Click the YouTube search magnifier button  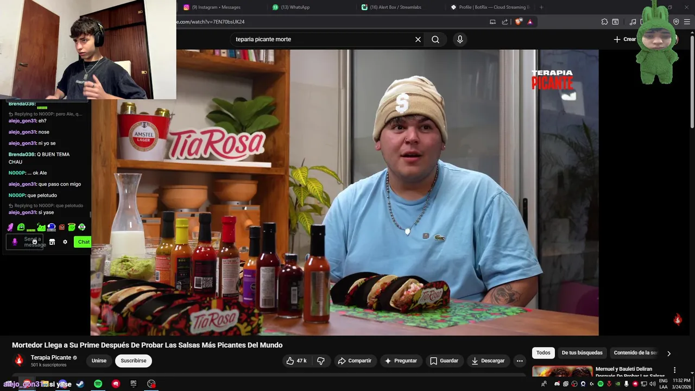pos(435,39)
